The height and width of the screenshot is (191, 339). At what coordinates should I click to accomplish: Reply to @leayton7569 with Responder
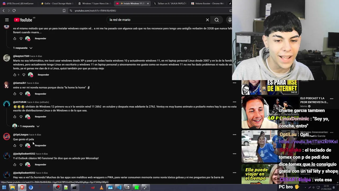[43, 75]
